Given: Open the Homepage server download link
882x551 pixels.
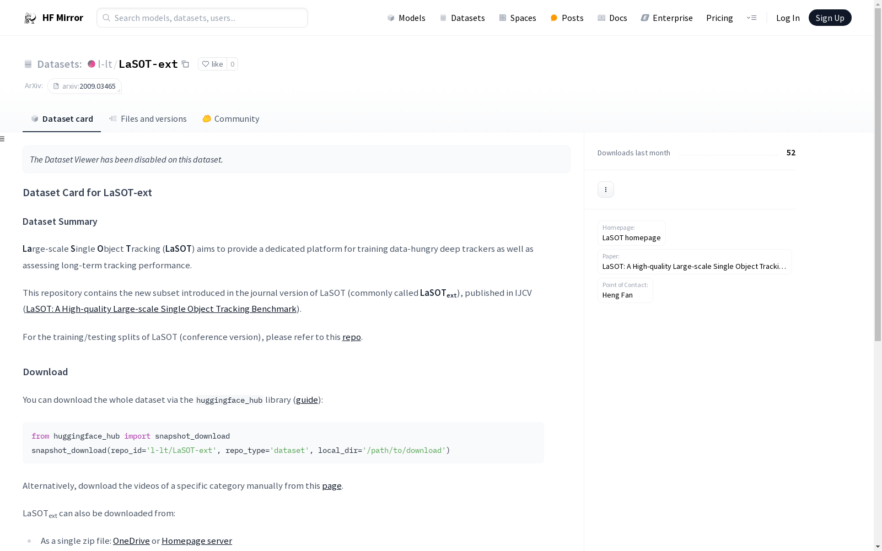Looking at the screenshot, I should (197, 541).
